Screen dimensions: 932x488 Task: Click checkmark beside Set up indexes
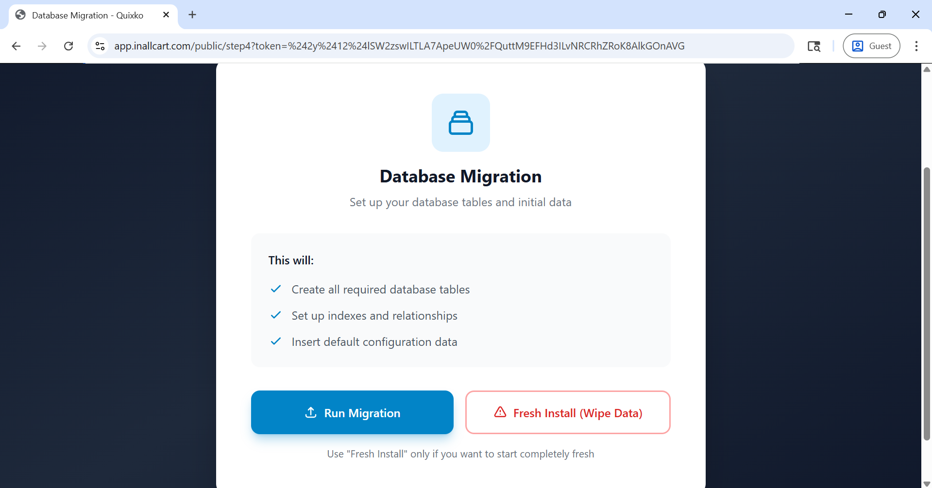click(276, 315)
